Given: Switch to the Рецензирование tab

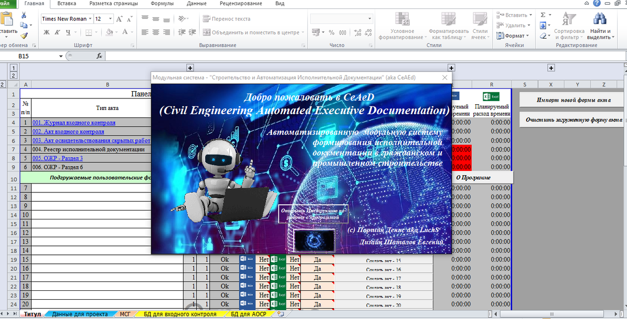Looking at the screenshot, I should (x=240, y=4).
